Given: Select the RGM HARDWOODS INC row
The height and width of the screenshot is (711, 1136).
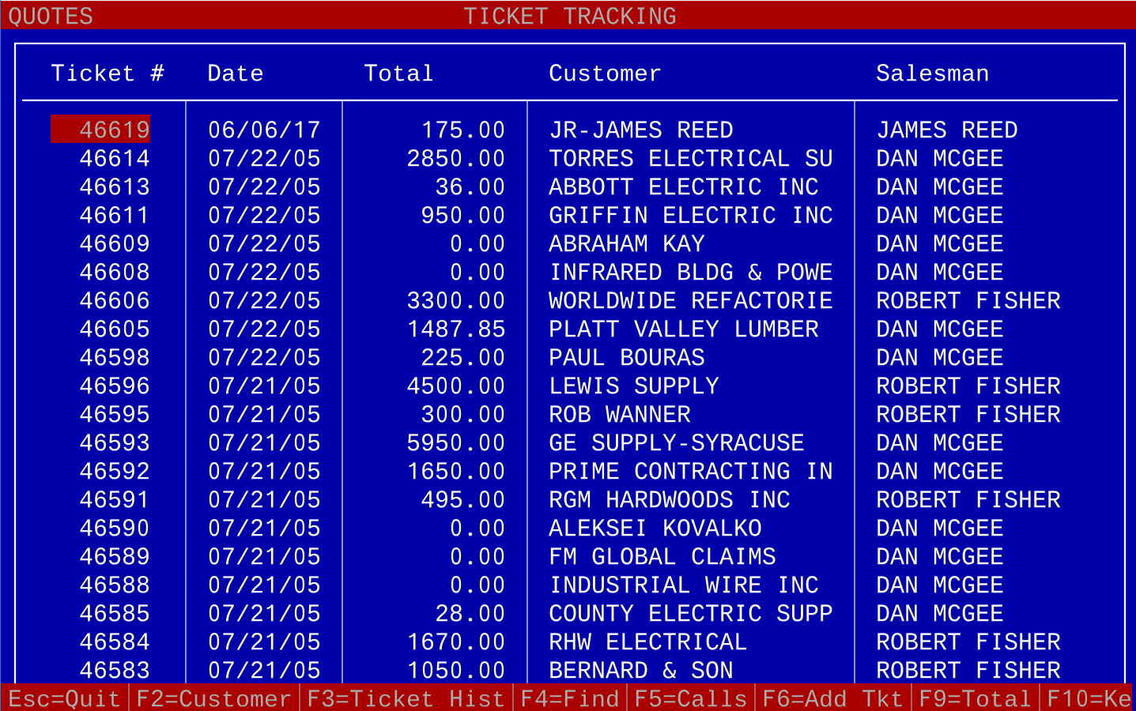Looking at the screenshot, I should click(669, 499).
